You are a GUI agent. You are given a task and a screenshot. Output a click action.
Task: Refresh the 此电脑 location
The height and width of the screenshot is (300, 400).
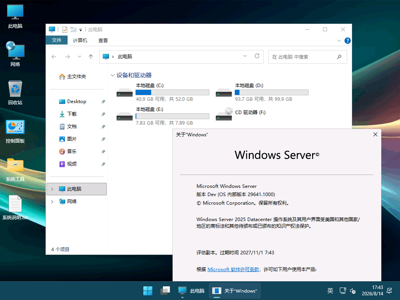[x=257, y=56]
